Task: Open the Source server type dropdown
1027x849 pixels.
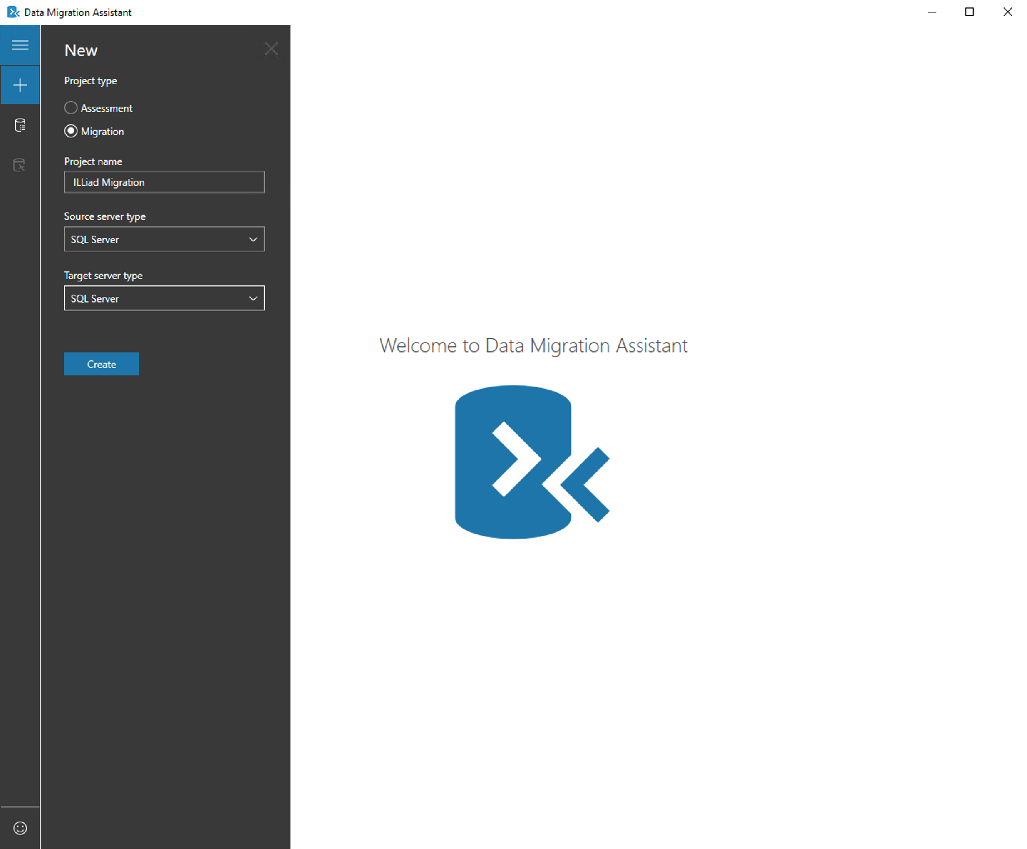Action: point(164,239)
